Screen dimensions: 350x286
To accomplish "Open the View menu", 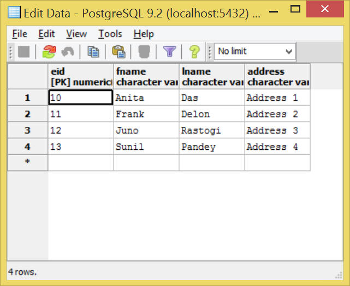I will tap(76, 34).
